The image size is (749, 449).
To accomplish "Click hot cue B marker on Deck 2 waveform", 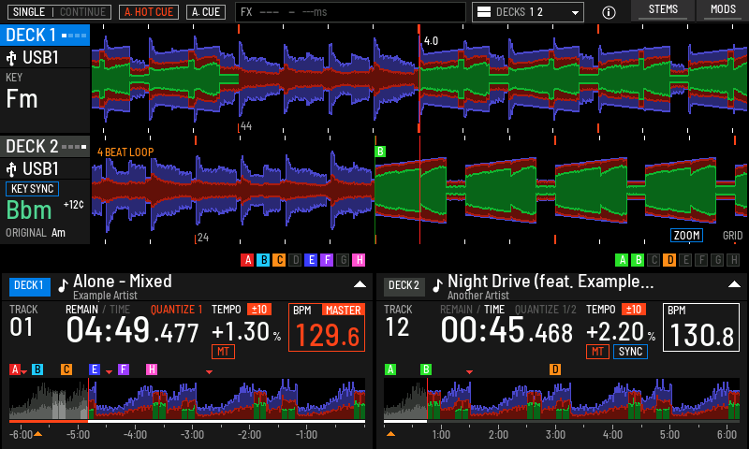I will coord(380,152).
